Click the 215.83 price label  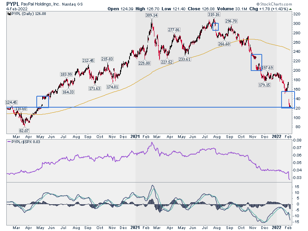[x=107, y=59]
